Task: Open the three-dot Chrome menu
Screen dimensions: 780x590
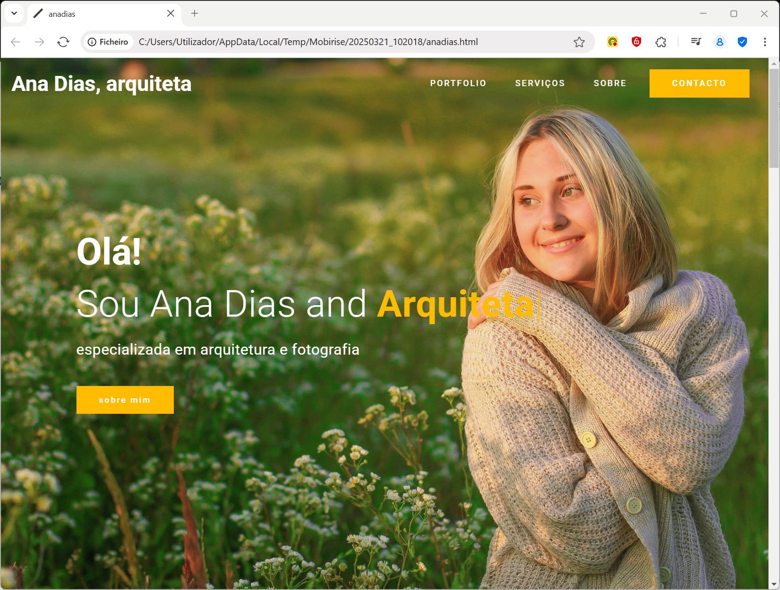Action: click(765, 42)
